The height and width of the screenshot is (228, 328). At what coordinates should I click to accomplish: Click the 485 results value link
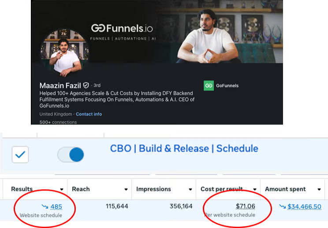pyautogui.click(x=56, y=206)
